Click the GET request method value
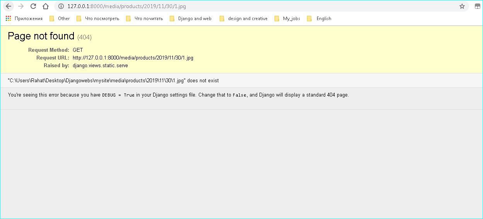 point(78,50)
